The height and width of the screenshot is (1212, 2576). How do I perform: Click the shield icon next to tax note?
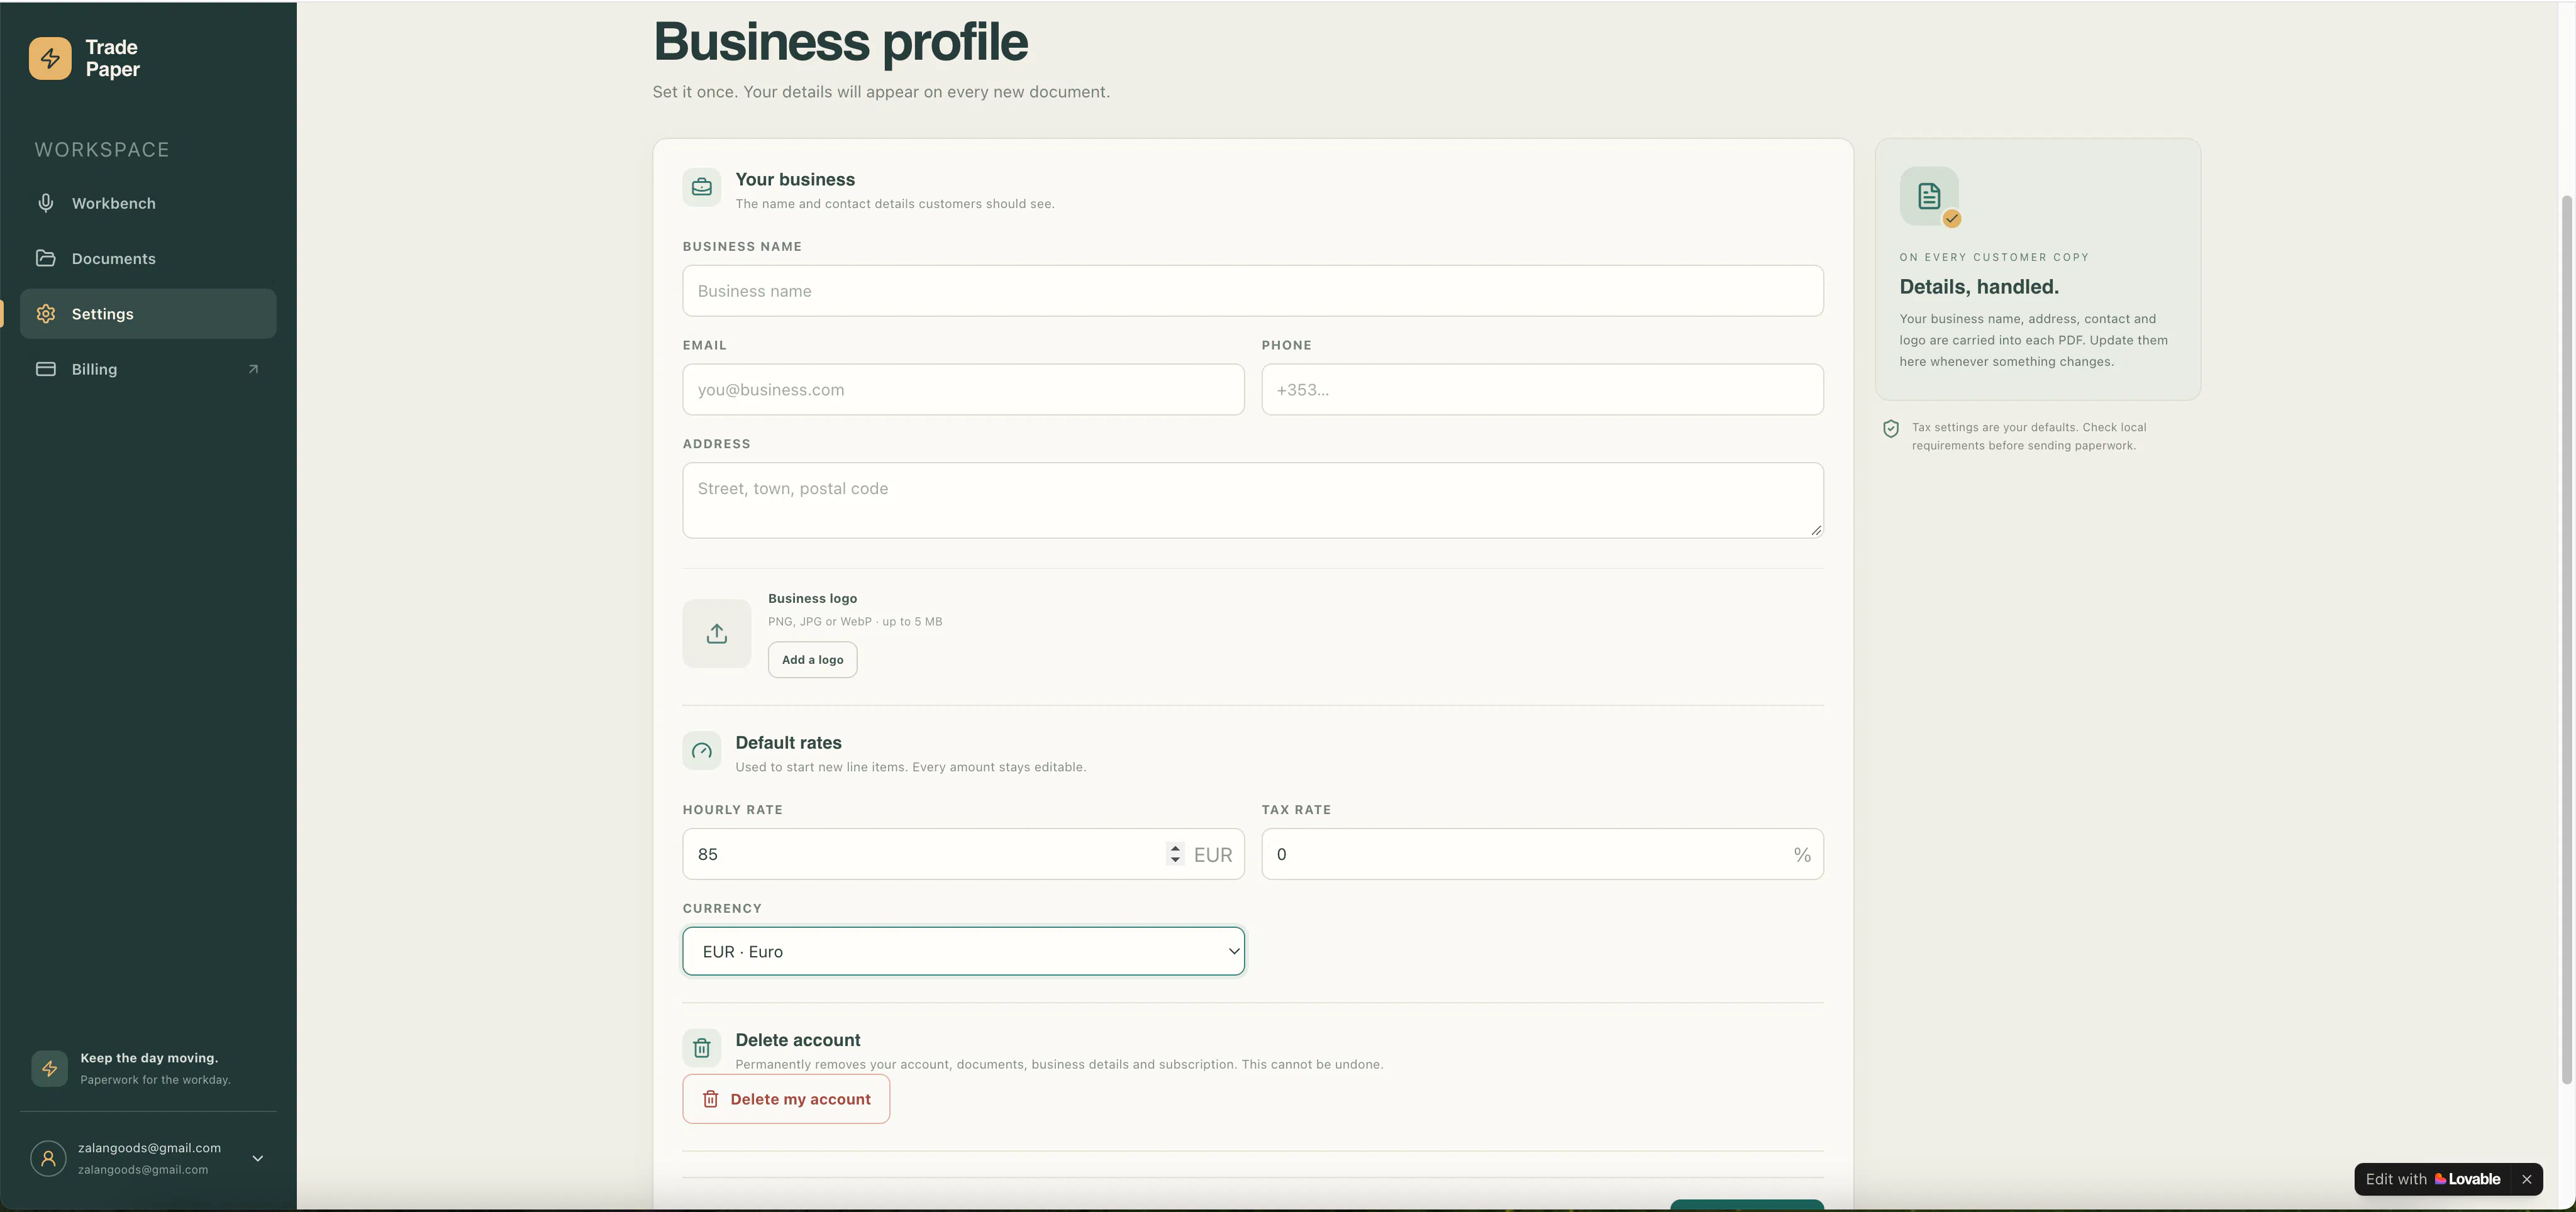point(1890,429)
